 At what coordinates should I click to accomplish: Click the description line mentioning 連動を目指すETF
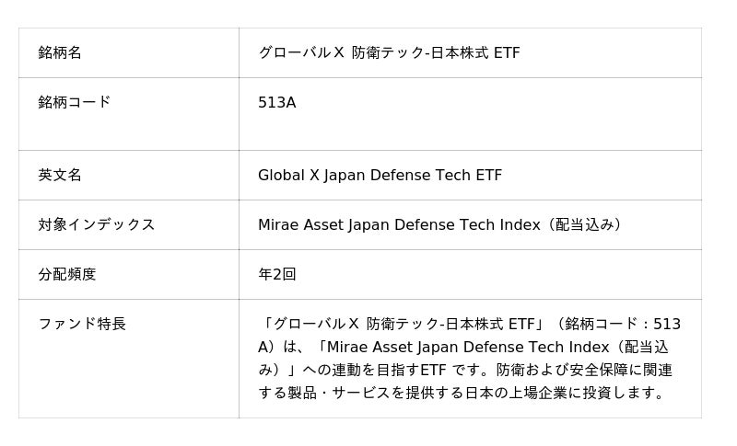pyautogui.click(x=465, y=370)
